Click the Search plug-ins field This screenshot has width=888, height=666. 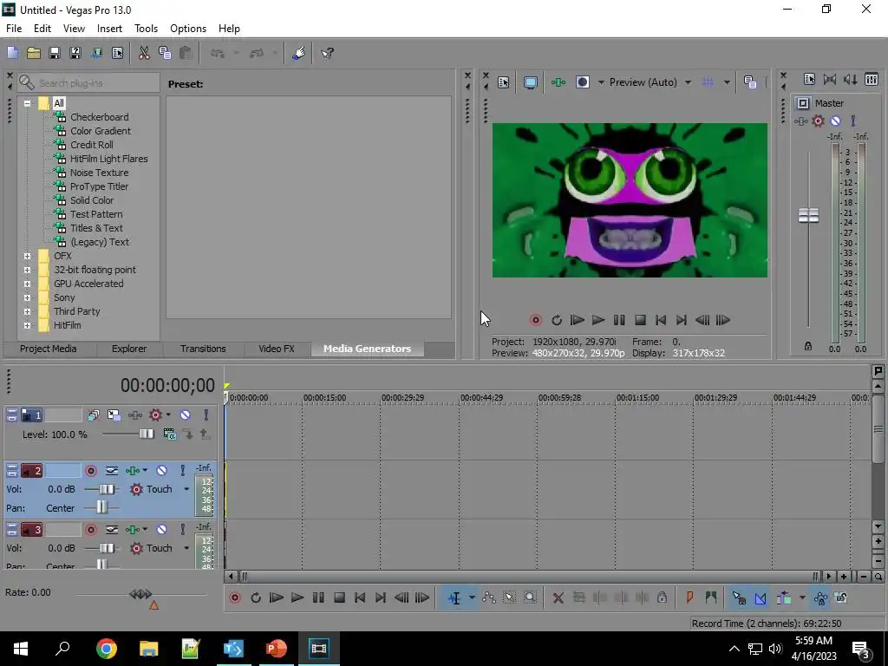pos(88,82)
